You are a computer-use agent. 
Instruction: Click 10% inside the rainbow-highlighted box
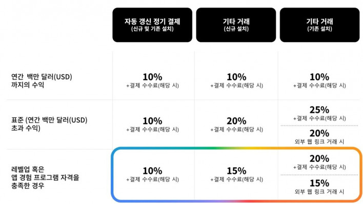pyautogui.click(x=152, y=171)
